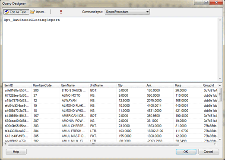Click the results grid horizontal scrollbar thumb

coord(93,144)
